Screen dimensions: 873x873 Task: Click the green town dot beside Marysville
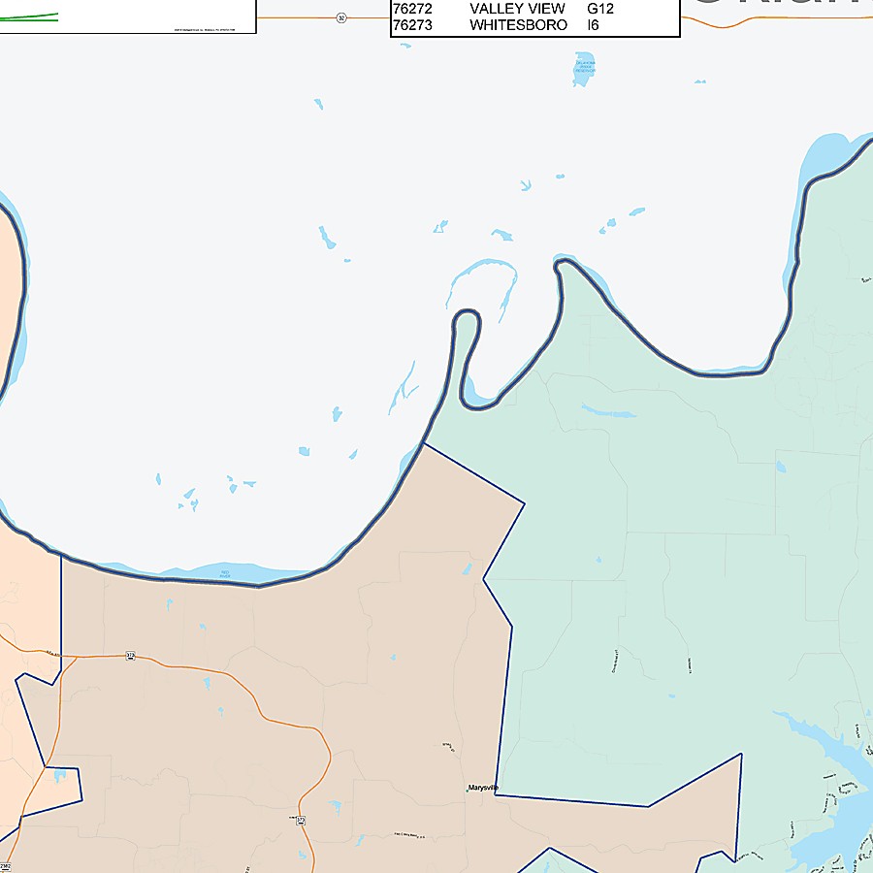(x=468, y=790)
